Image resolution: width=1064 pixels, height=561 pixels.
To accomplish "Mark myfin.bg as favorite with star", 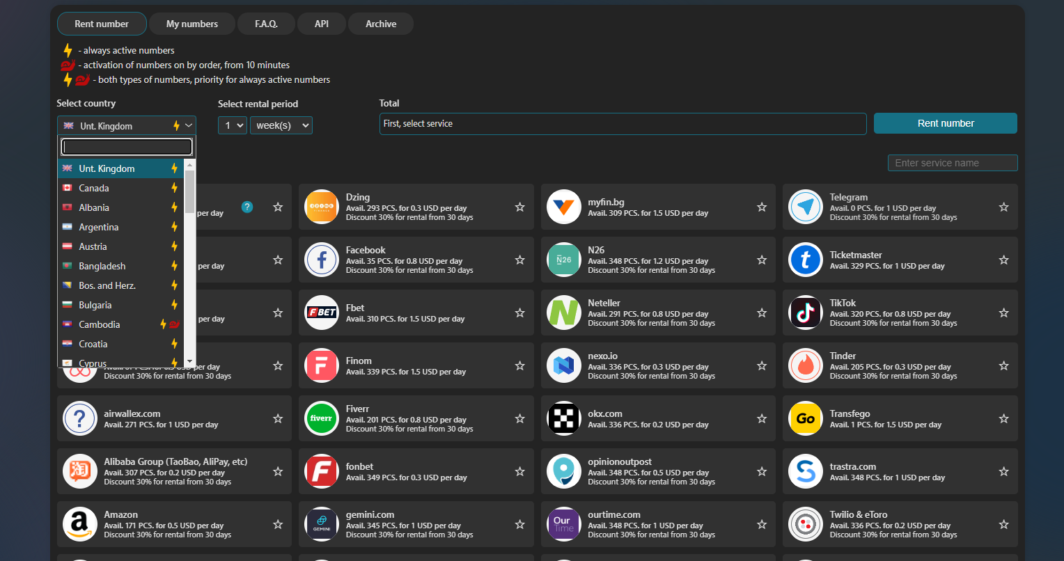I will [x=762, y=207].
